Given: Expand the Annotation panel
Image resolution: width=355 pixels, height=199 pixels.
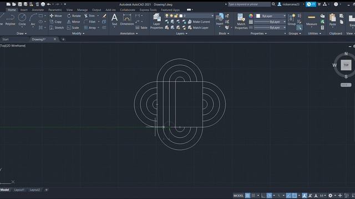Looking at the screenshot, I should click(129, 33).
